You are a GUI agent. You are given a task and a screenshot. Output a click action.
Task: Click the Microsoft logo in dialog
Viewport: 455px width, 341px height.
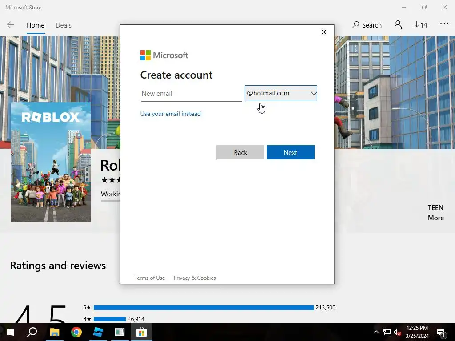(164, 55)
